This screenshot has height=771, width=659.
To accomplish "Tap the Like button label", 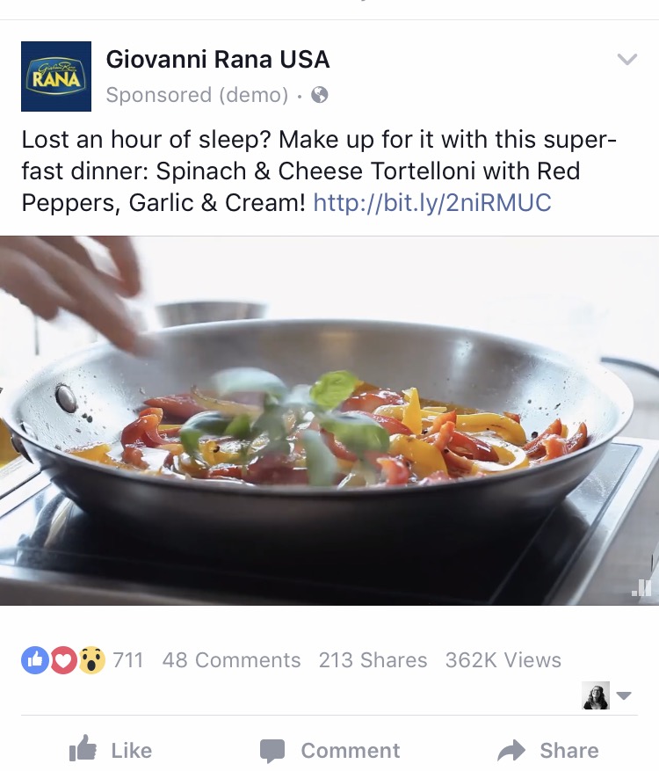I will click(x=132, y=751).
